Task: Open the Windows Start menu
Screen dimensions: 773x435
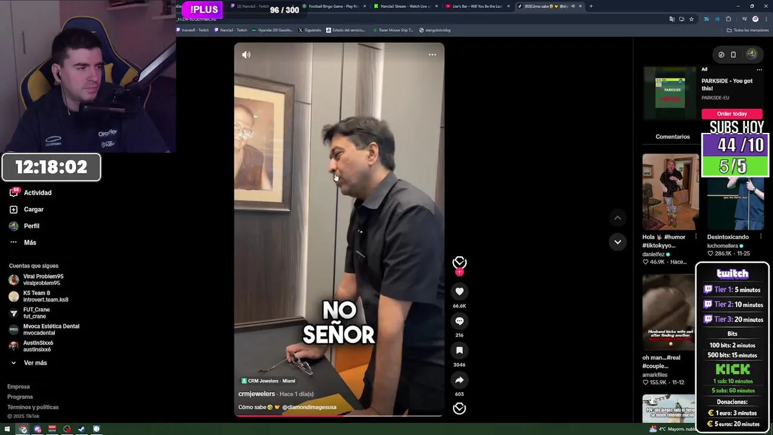Action: tap(7, 430)
